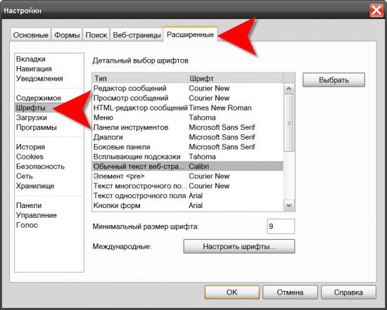
Task: Click Настроить шрифты button
Action: [239, 246]
